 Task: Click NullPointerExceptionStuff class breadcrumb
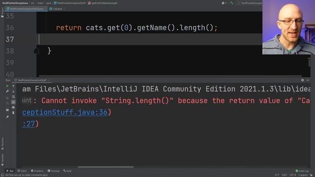point(69,3)
